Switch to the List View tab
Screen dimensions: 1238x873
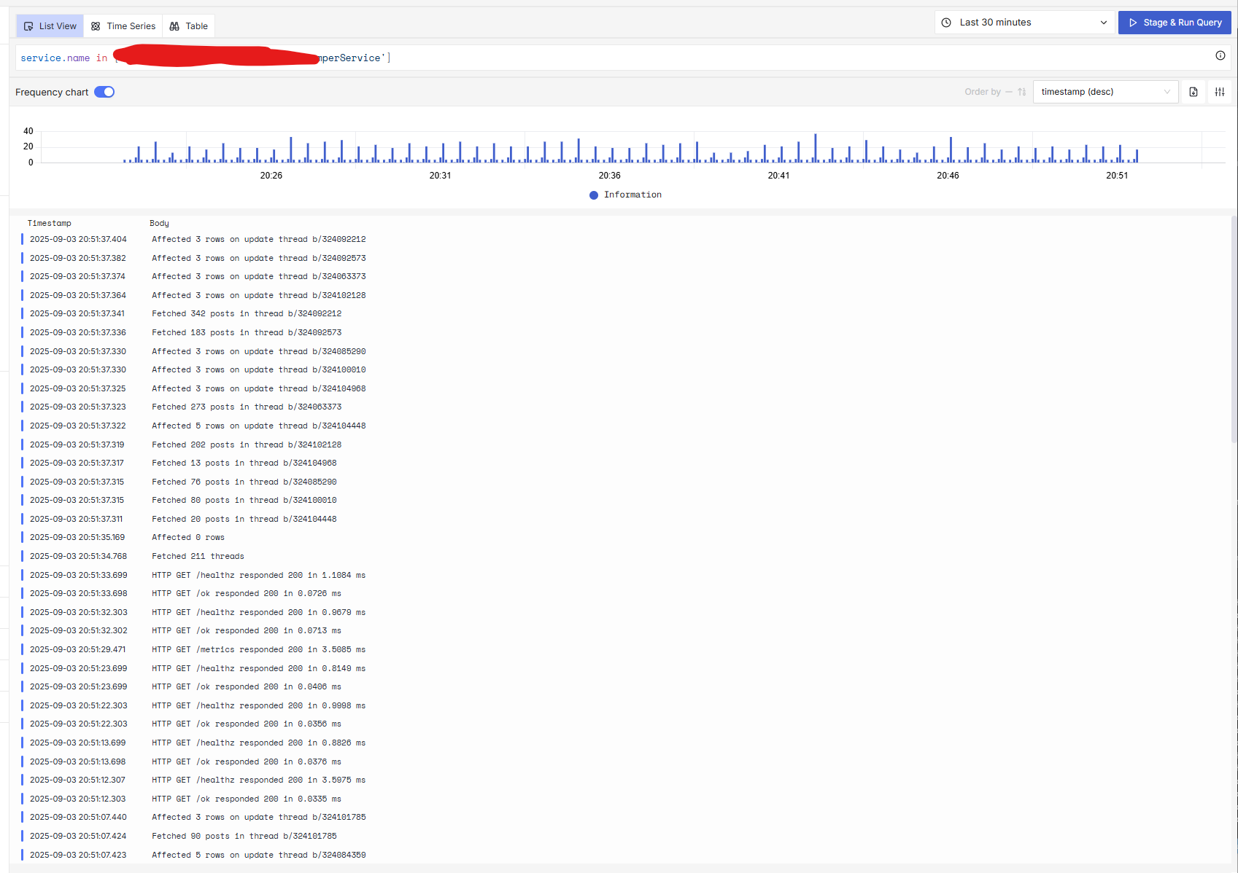(50, 26)
